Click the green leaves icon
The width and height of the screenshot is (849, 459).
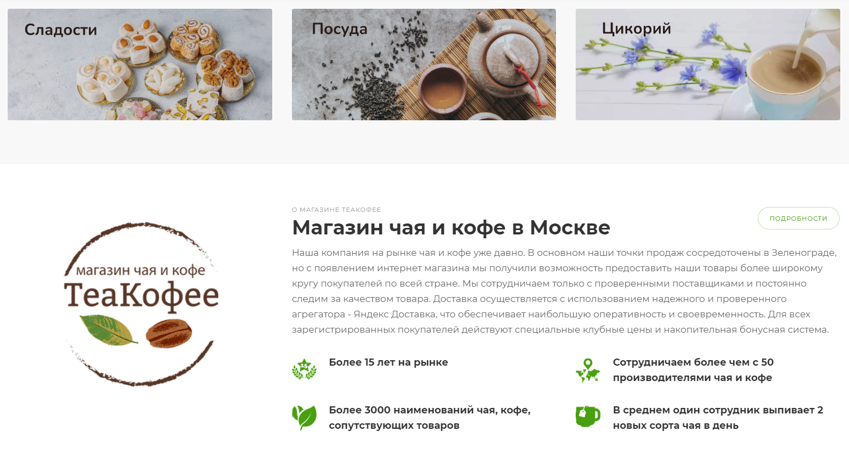[304, 417]
